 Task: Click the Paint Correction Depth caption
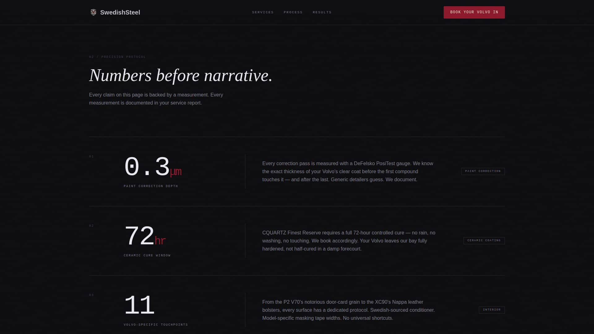pos(151,186)
